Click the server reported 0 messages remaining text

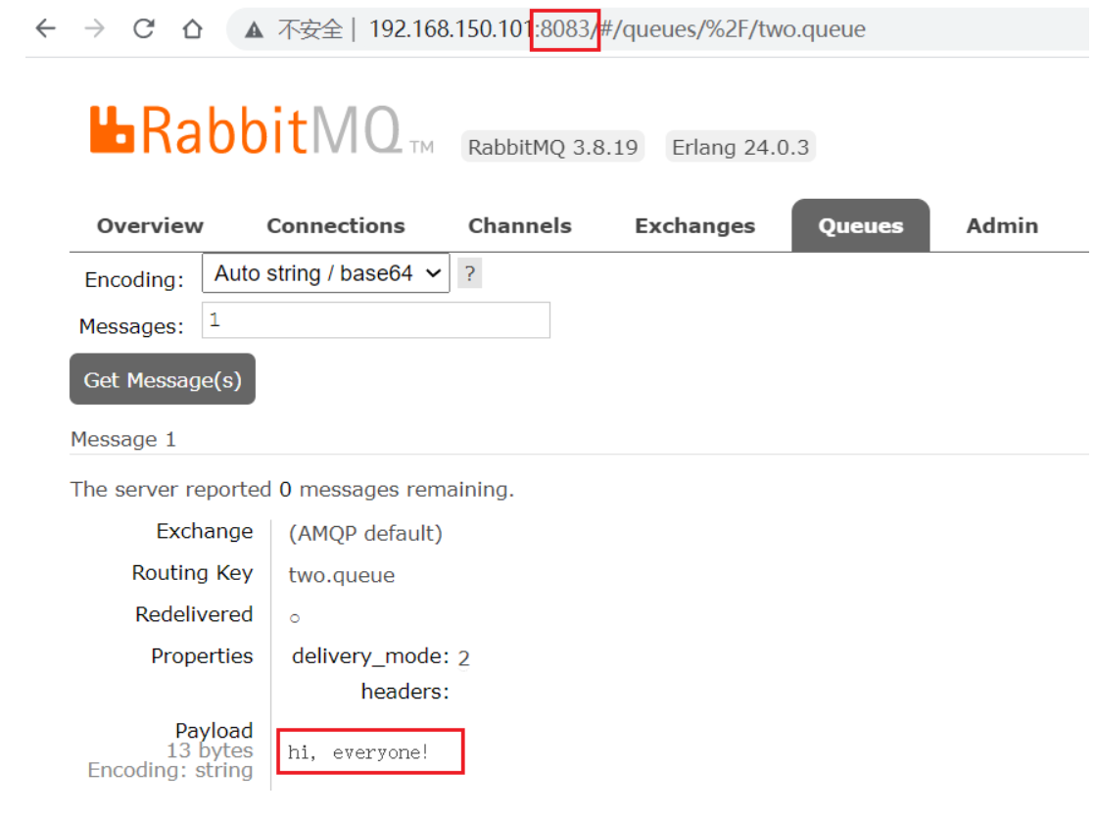tap(292, 490)
